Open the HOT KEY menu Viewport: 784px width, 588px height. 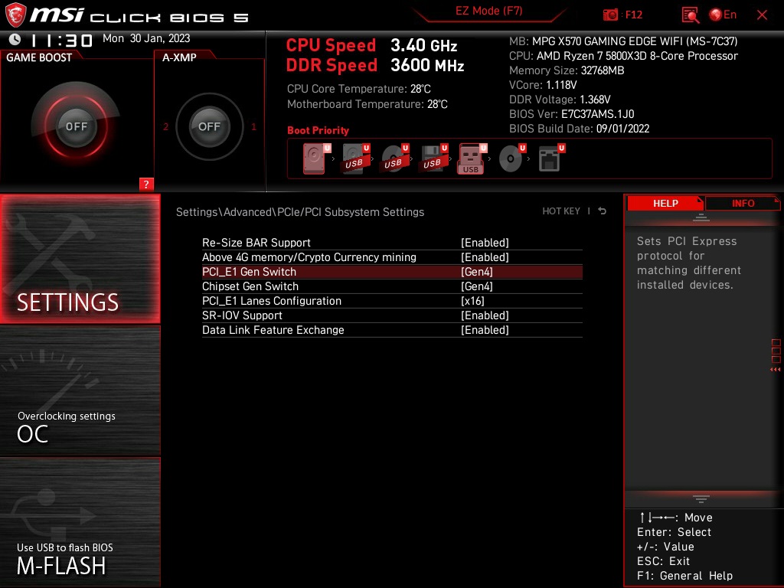(x=561, y=211)
